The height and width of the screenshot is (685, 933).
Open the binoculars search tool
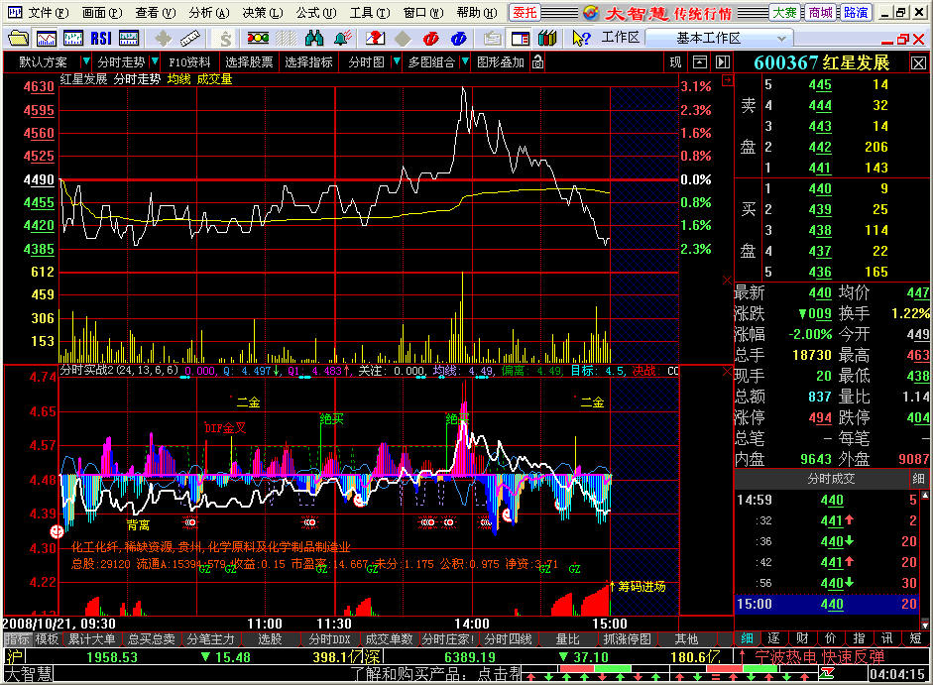(313, 39)
